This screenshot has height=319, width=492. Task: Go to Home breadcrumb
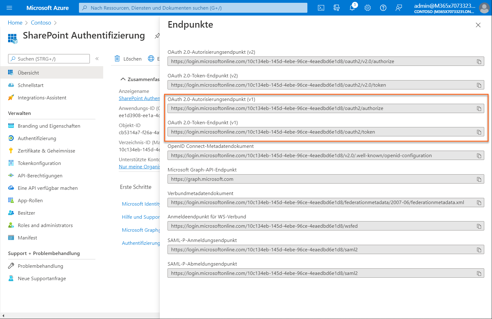click(x=15, y=23)
